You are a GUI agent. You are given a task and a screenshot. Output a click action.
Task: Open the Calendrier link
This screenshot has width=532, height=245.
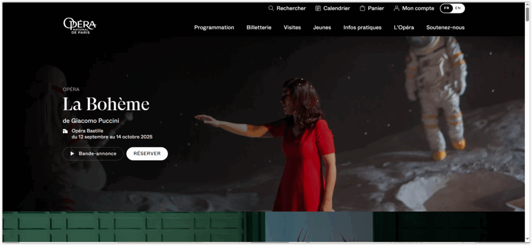pyautogui.click(x=332, y=8)
